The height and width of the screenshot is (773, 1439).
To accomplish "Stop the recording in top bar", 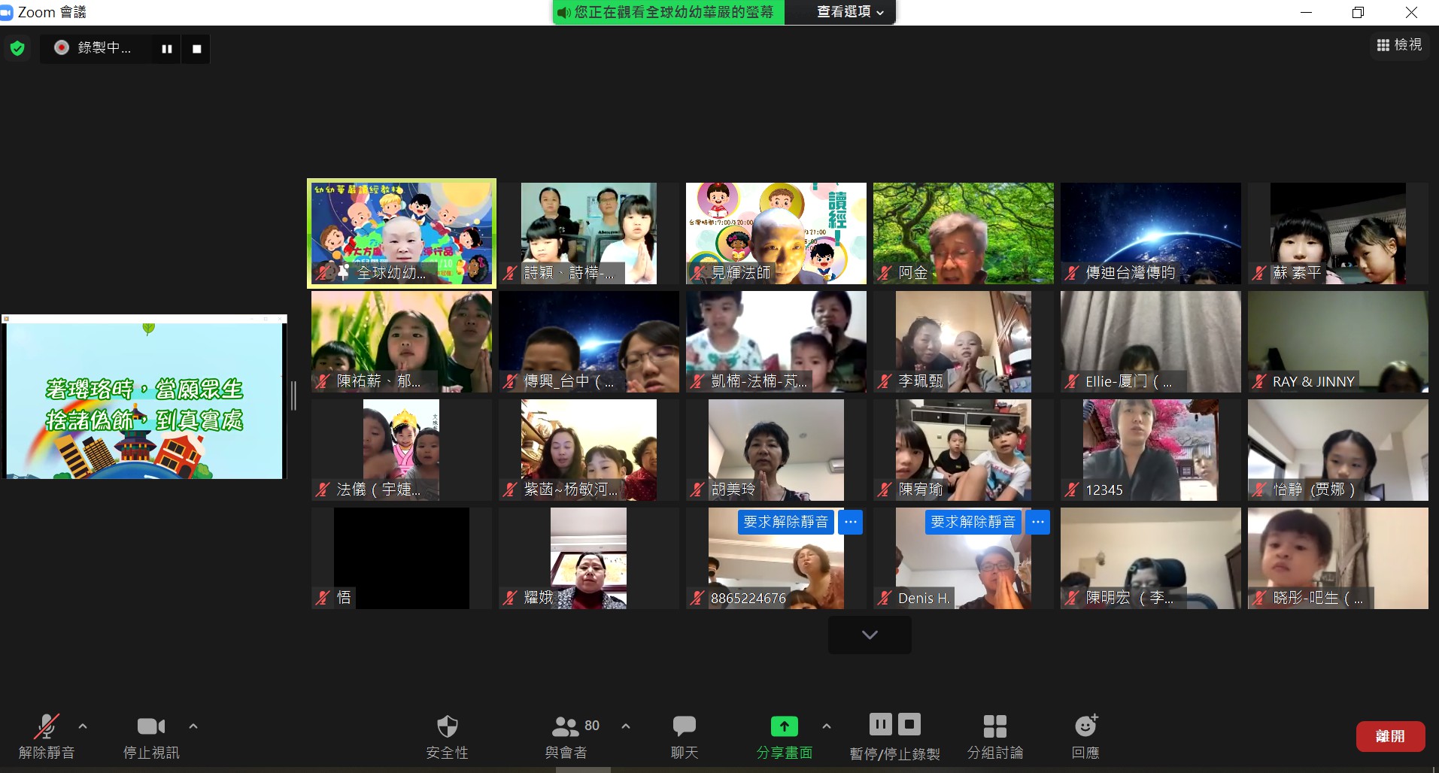I will click(197, 49).
